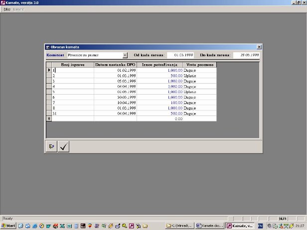Click the Datum nastanka DPO column header
Image resolution: width=307 pixels, height=230 pixels.
click(115, 65)
